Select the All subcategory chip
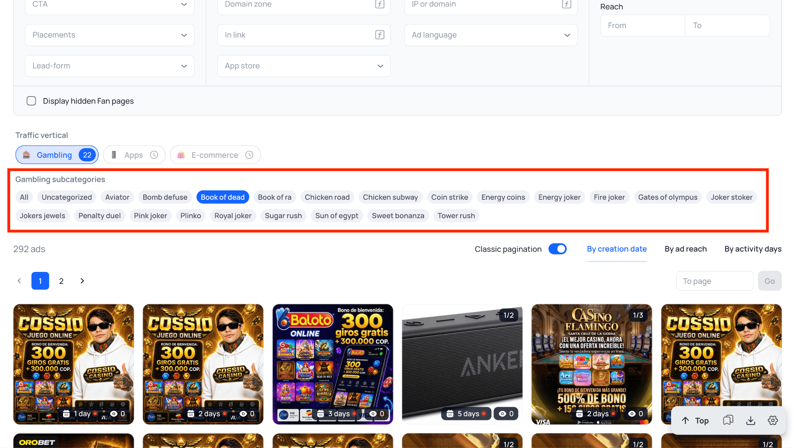795x448 pixels. coord(24,197)
